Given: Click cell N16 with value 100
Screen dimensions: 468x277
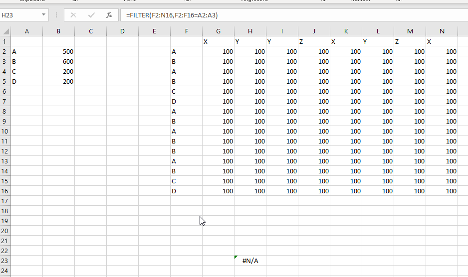Looking at the screenshot, I should click(442, 191).
